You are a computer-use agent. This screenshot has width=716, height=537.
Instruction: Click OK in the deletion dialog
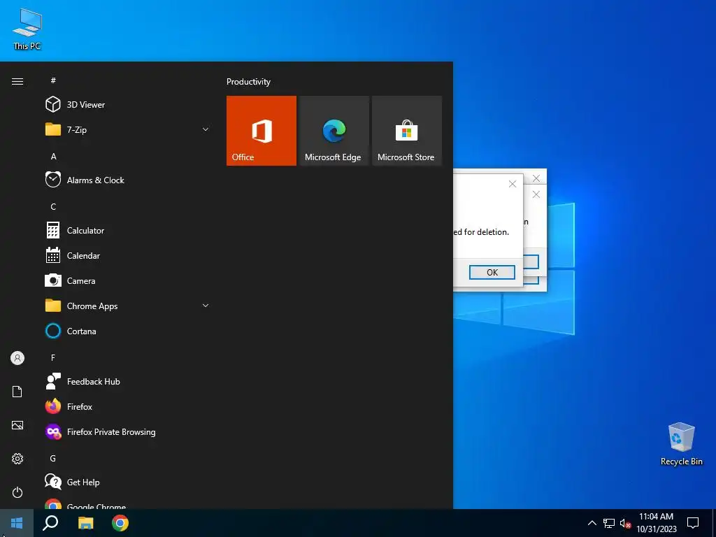[x=492, y=272]
